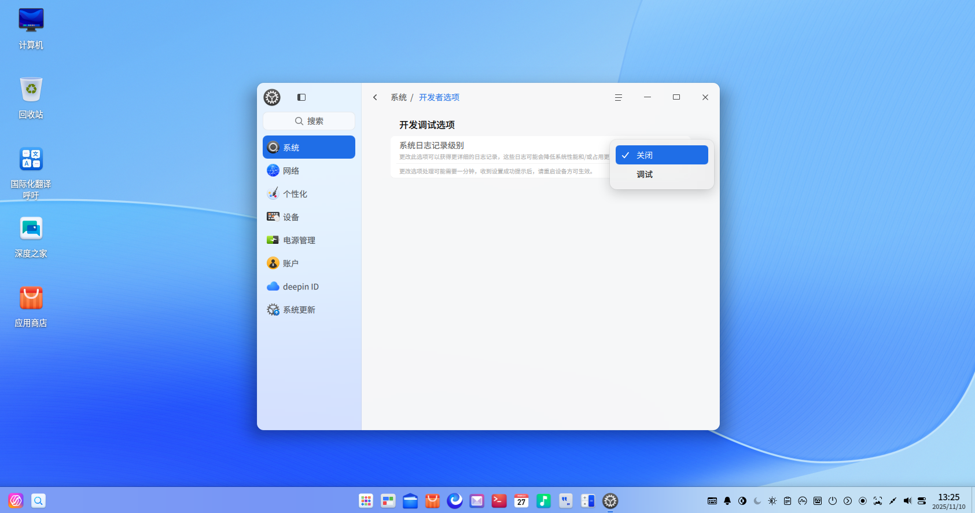Screen dimensions: 975x513
Task: Launch terminal from the dock
Action: pyautogui.click(x=499, y=501)
